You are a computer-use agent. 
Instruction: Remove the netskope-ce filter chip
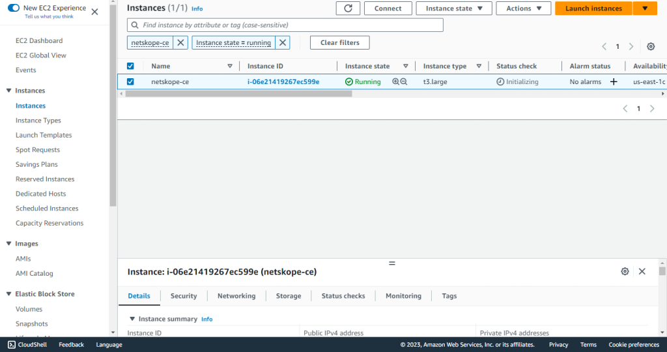click(x=180, y=42)
